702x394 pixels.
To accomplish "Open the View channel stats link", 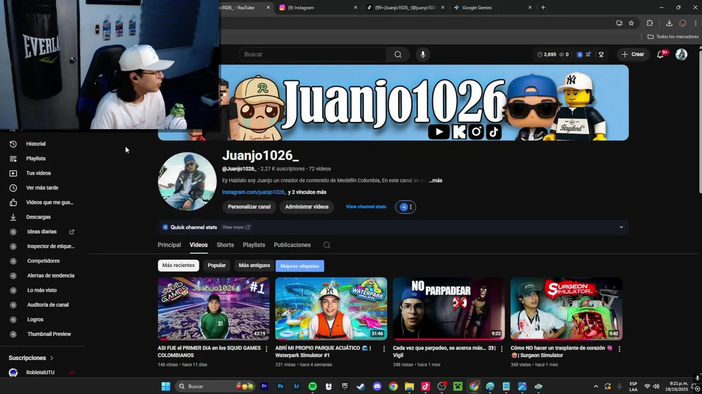I will pos(366,207).
